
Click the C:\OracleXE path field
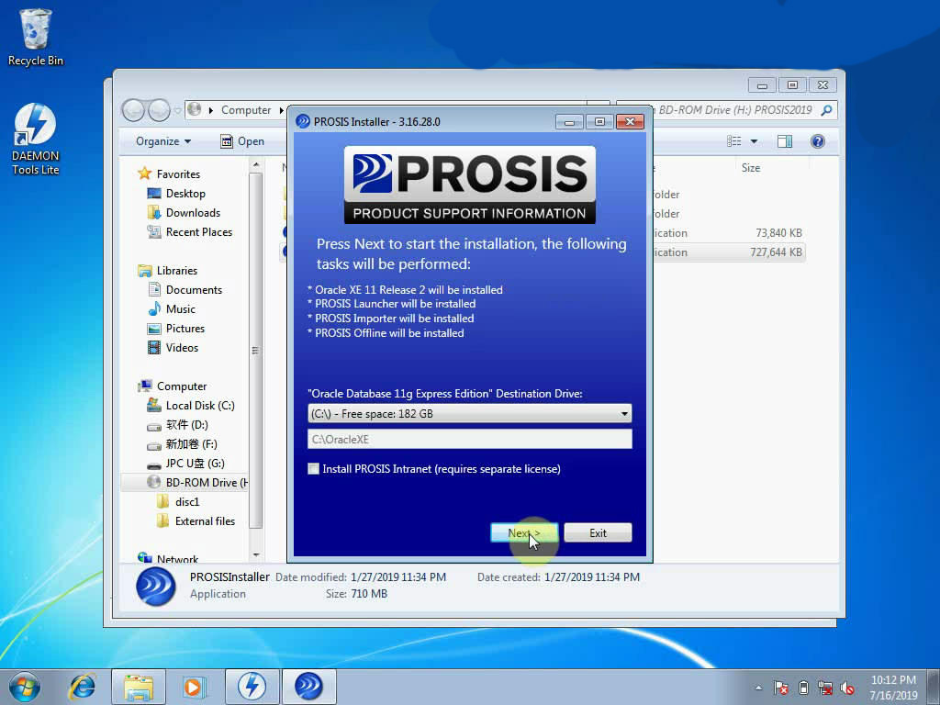pos(469,440)
